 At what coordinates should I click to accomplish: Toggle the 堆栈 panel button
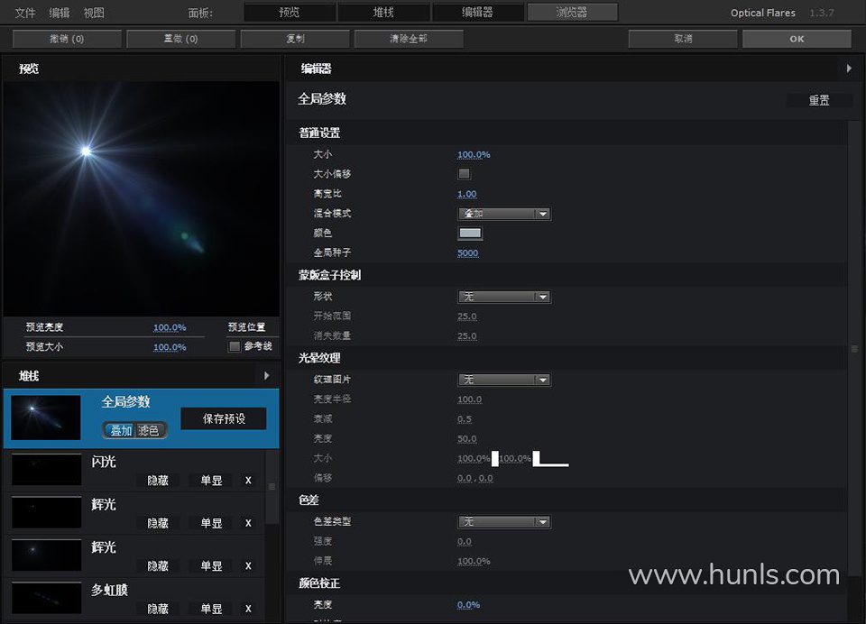click(383, 12)
